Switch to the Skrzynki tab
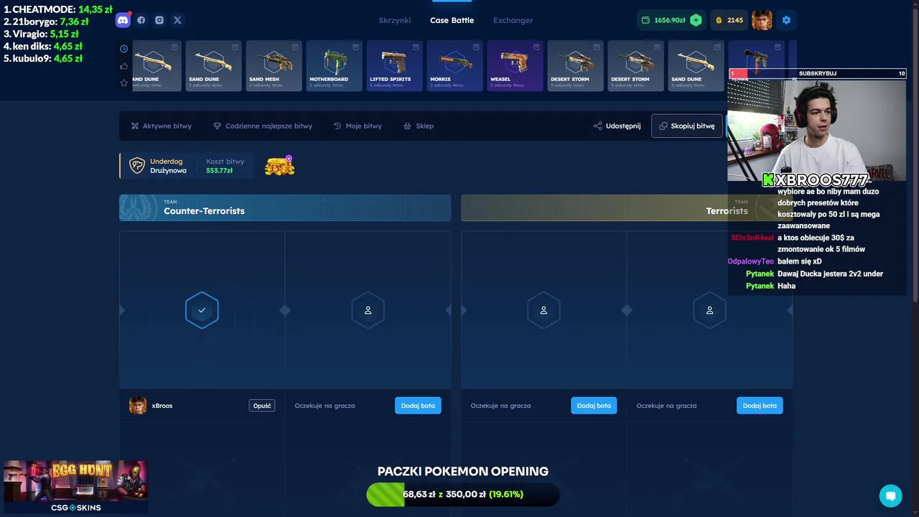919x517 pixels. tap(395, 20)
